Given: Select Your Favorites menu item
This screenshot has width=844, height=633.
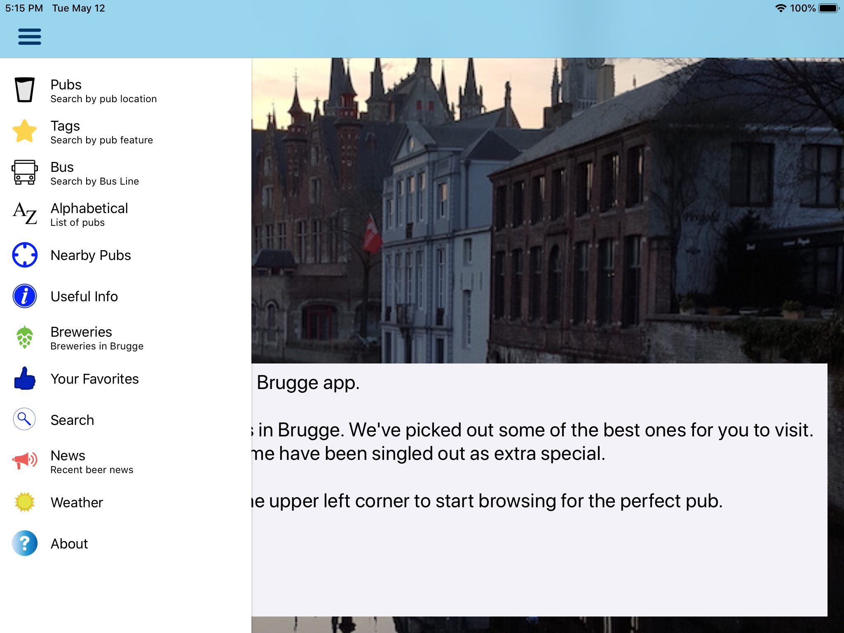Looking at the screenshot, I should tap(94, 379).
